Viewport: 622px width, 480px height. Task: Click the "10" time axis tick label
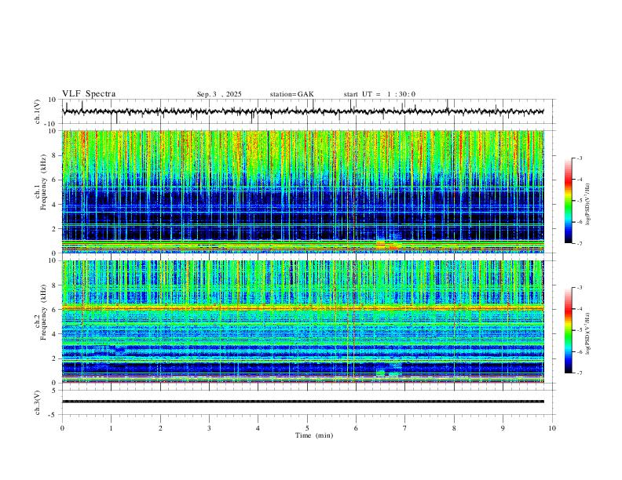click(x=552, y=428)
